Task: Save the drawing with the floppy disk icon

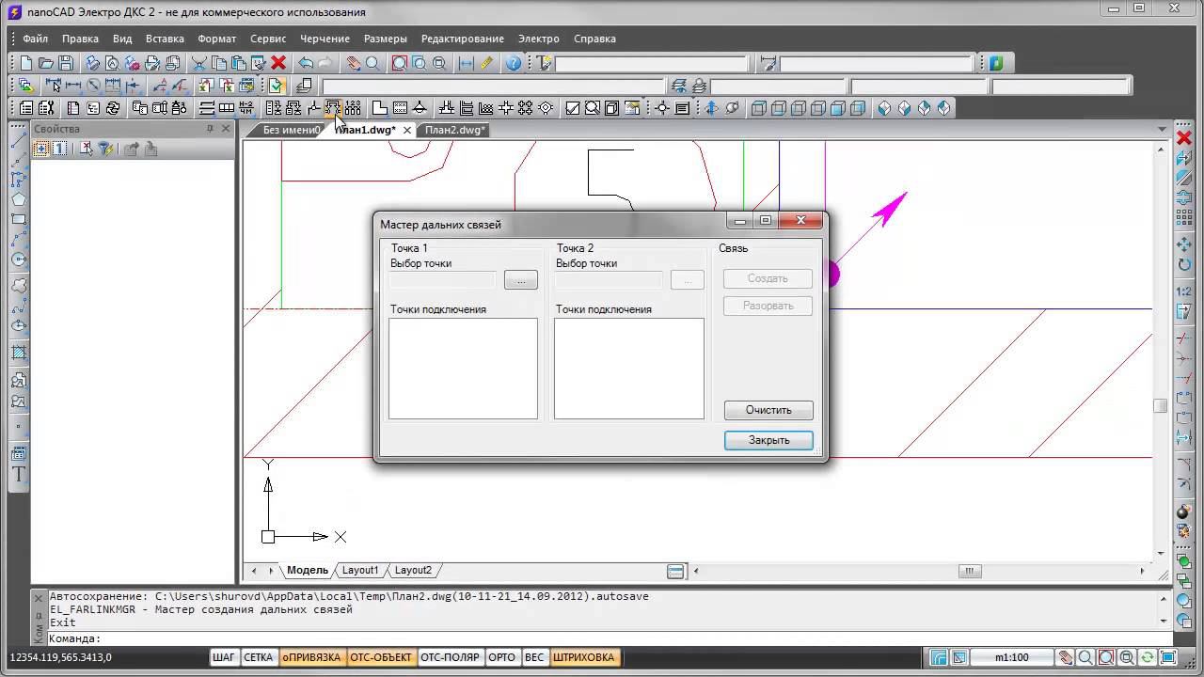Action: tap(66, 63)
